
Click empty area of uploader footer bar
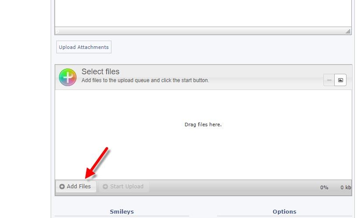(x=232, y=187)
